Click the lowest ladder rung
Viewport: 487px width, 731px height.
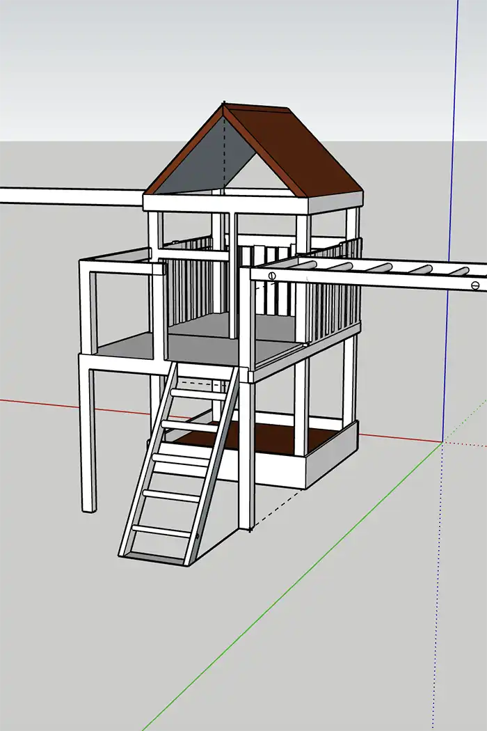(x=161, y=531)
